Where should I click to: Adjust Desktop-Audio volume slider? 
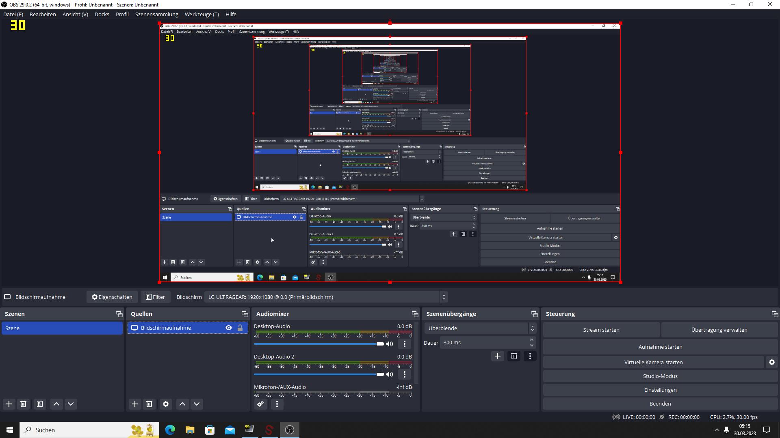(319, 344)
